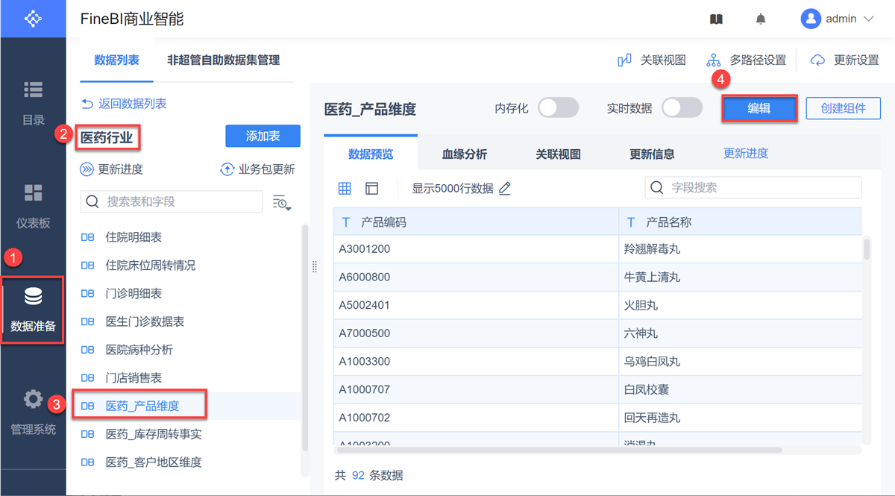
Task: Open the 非超管自助数据集管理 tab
Action: [x=223, y=60]
